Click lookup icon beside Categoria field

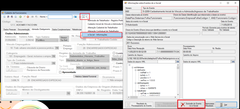pos(54,56)
